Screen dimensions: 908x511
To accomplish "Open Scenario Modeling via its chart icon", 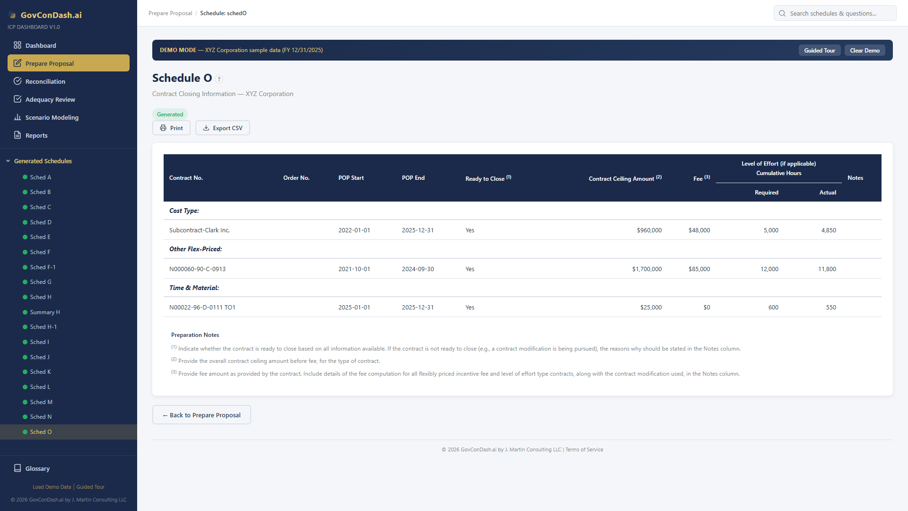I will [x=17, y=117].
